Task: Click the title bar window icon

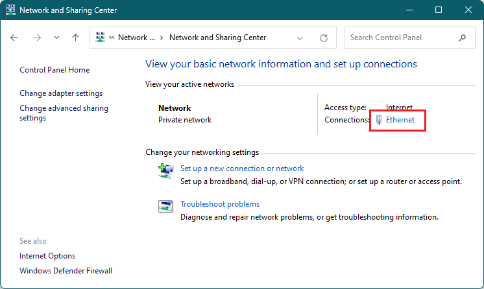Action: (10, 10)
